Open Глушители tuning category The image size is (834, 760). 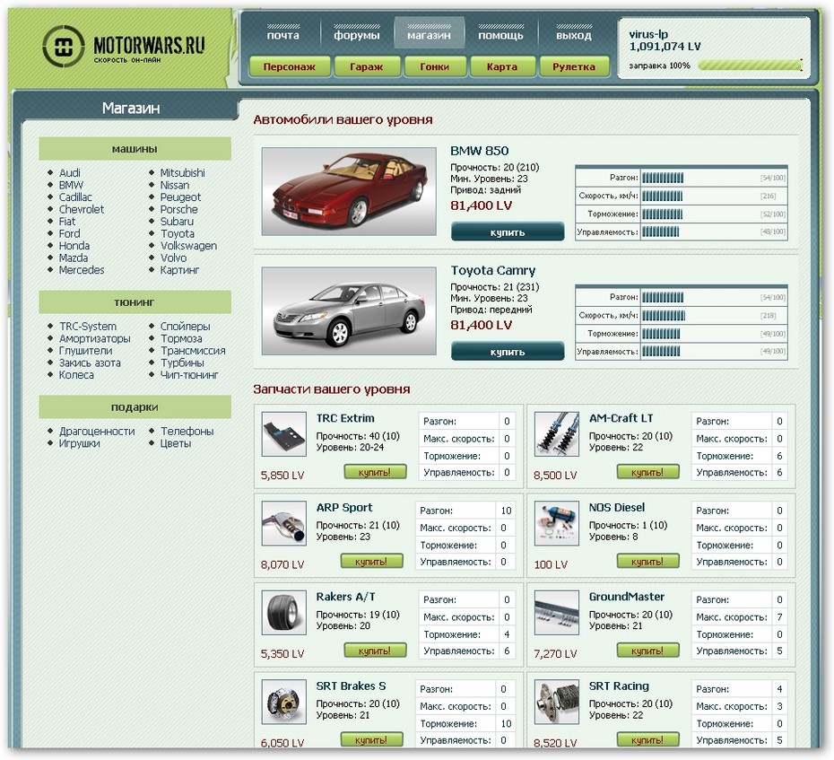85,351
